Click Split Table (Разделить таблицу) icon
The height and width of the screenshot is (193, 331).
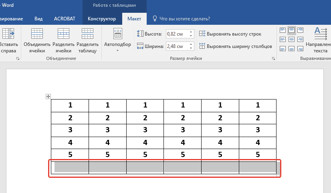[x=87, y=40]
